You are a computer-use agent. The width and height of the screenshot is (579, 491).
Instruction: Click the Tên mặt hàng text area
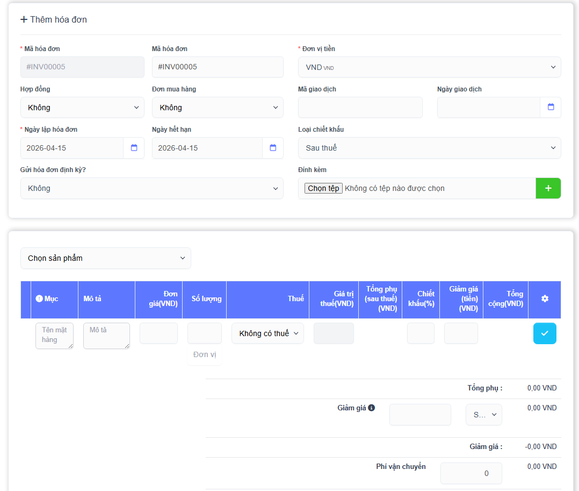[54, 336]
